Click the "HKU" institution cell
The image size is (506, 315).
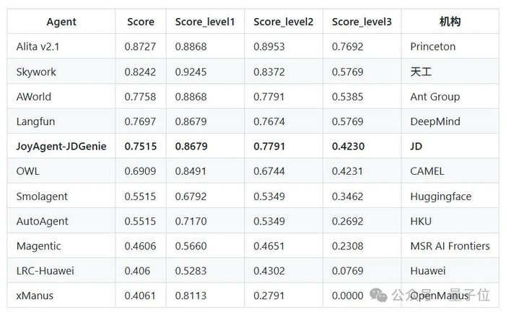(421, 221)
